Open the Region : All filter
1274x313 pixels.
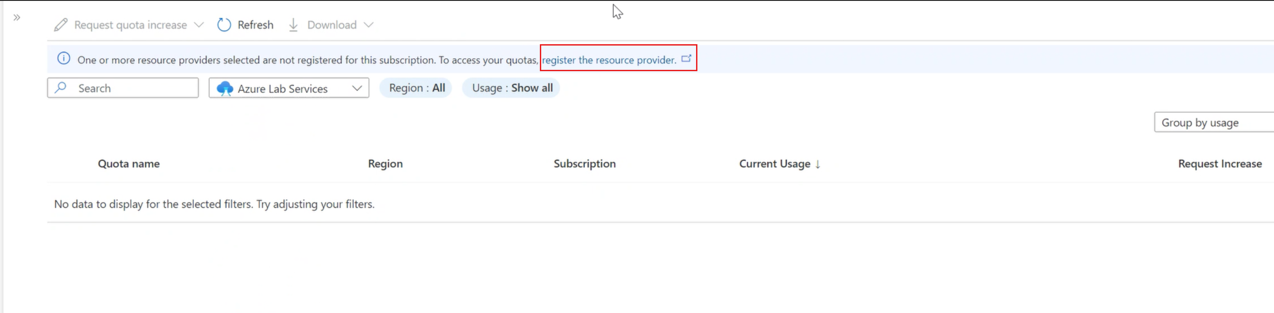(x=416, y=88)
